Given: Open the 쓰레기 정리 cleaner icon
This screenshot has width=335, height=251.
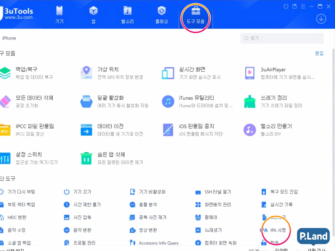Looking at the screenshot, I should 250,101.
